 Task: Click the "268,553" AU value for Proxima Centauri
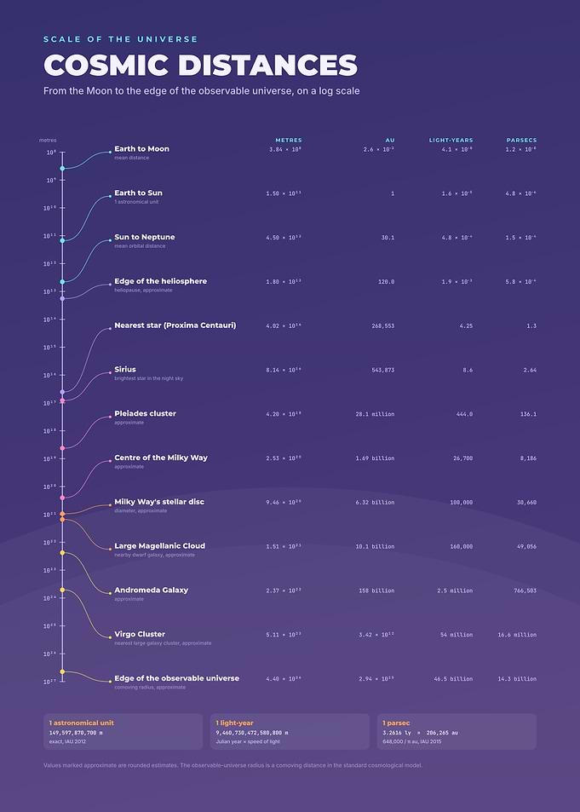point(382,325)
